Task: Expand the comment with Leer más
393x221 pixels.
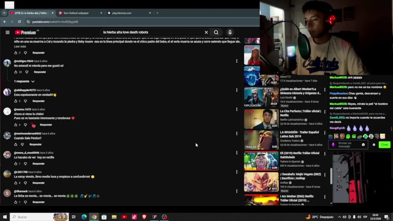Action: [20, 46]
